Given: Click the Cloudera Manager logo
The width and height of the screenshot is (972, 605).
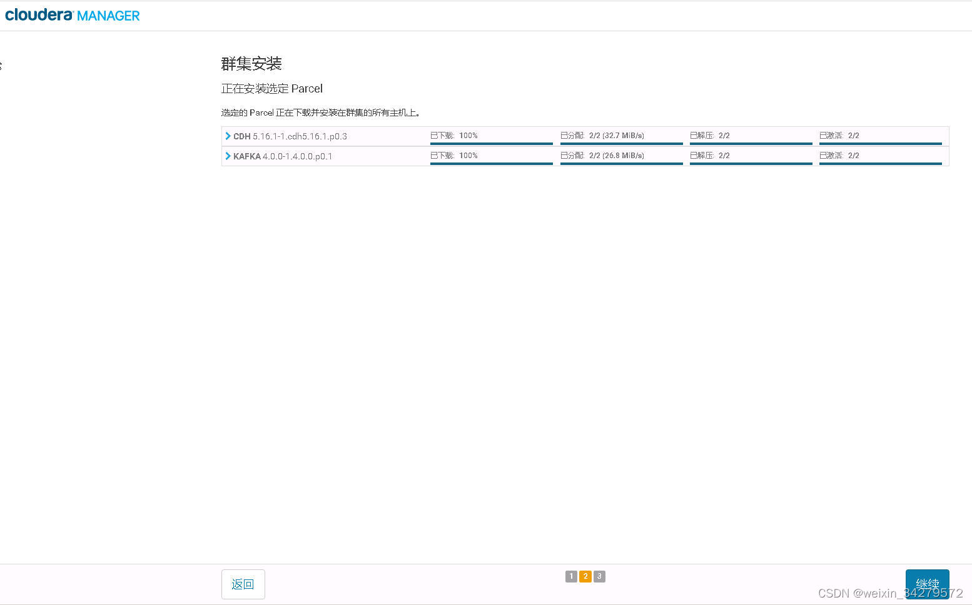Looking at the screenshot, I should pos(72,15).
